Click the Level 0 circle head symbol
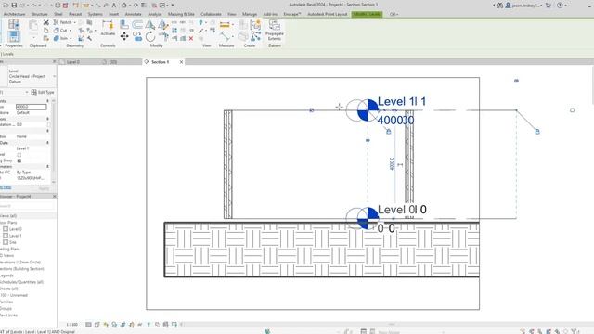The image size is (594, 334). [368, 218]
